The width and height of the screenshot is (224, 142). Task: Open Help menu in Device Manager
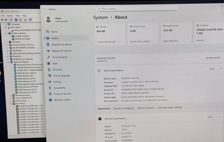(24, 16)
